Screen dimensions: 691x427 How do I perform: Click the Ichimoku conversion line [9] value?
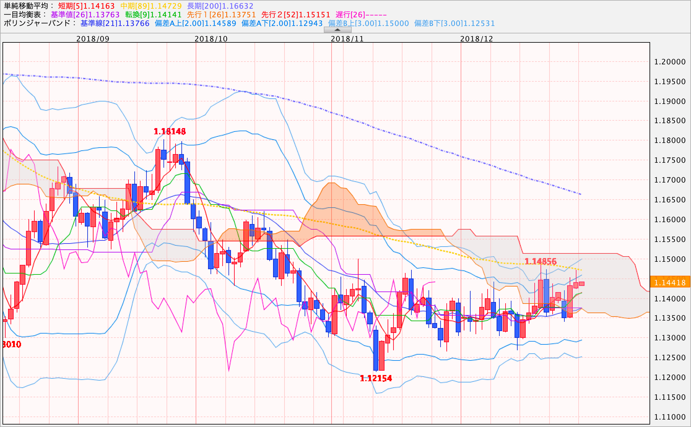153,15
